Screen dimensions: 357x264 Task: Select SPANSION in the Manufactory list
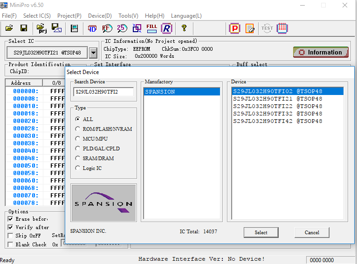coord(182,92)
